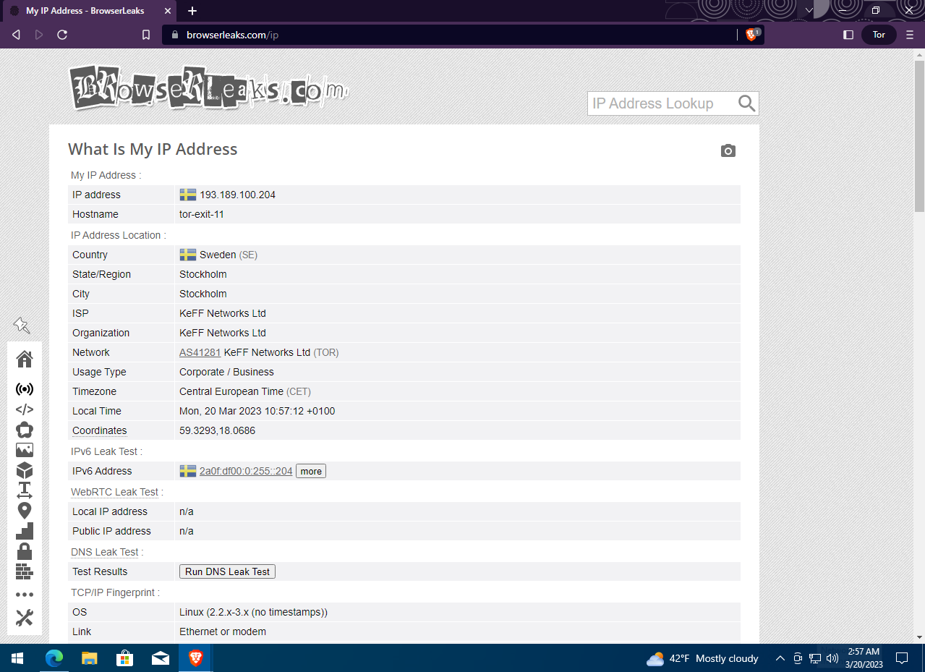Open the taskbar clock showing 2:57 AM
925x672 pixels.
pyautogui.click(x=863, y=658)
